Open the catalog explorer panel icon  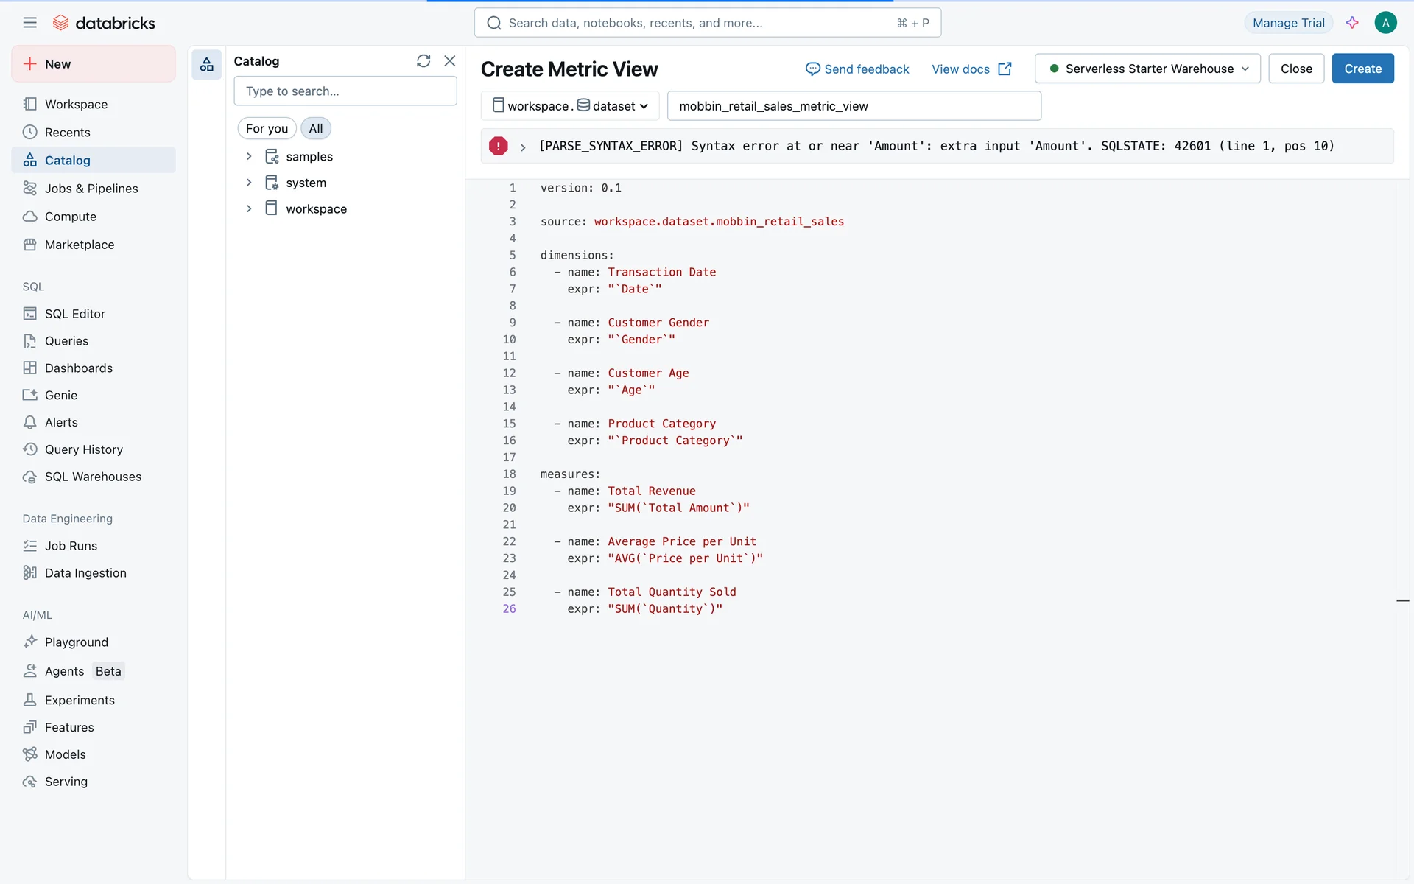(207, 65)
